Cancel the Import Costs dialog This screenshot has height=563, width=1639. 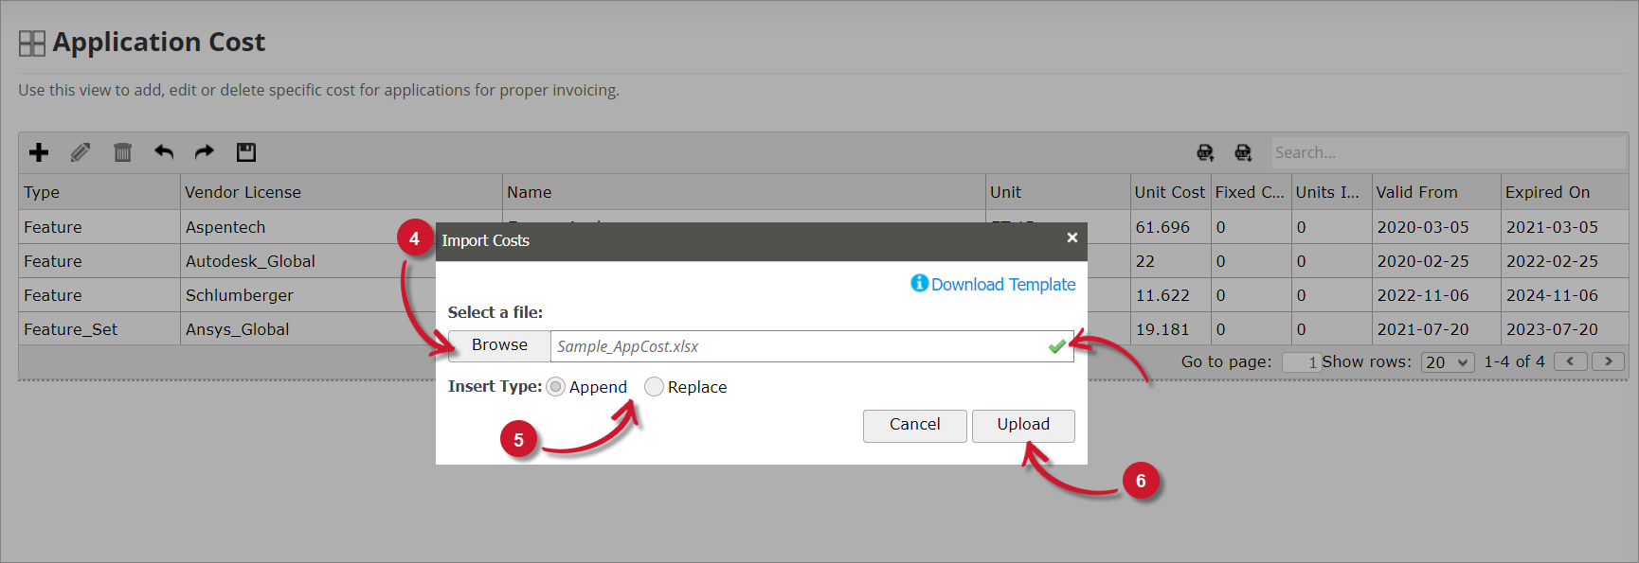[x=914, y=425]
